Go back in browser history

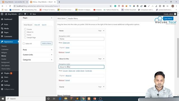pyautogui.click(x=3, y=6)
